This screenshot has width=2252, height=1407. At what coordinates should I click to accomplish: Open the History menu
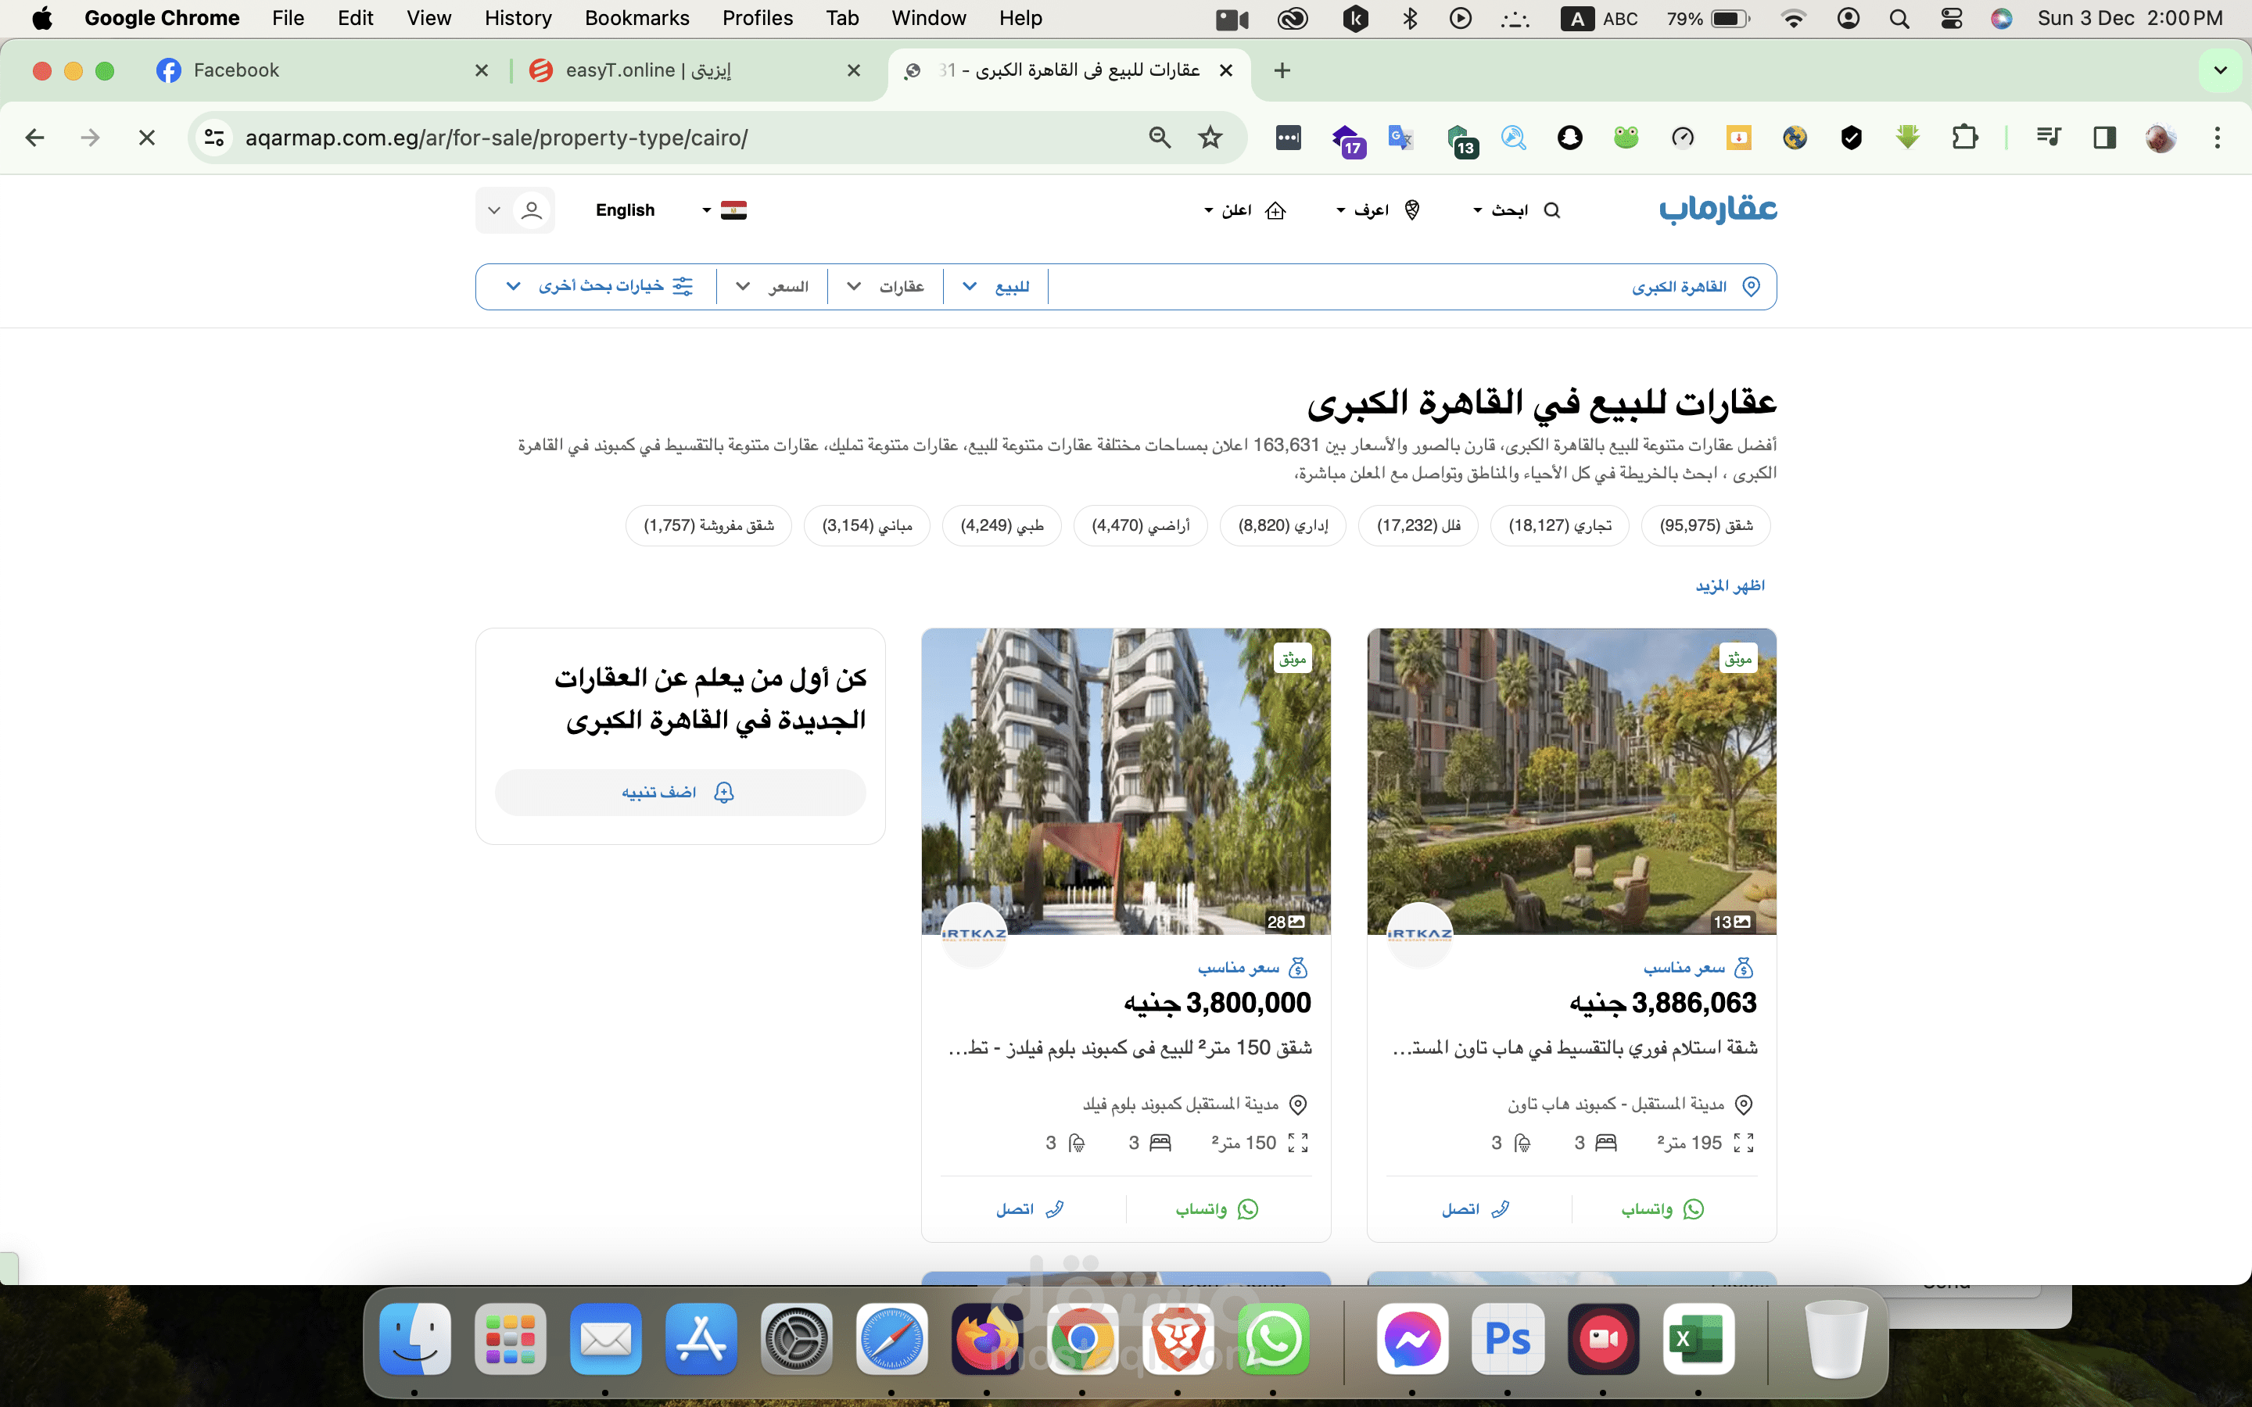[518, 19]
